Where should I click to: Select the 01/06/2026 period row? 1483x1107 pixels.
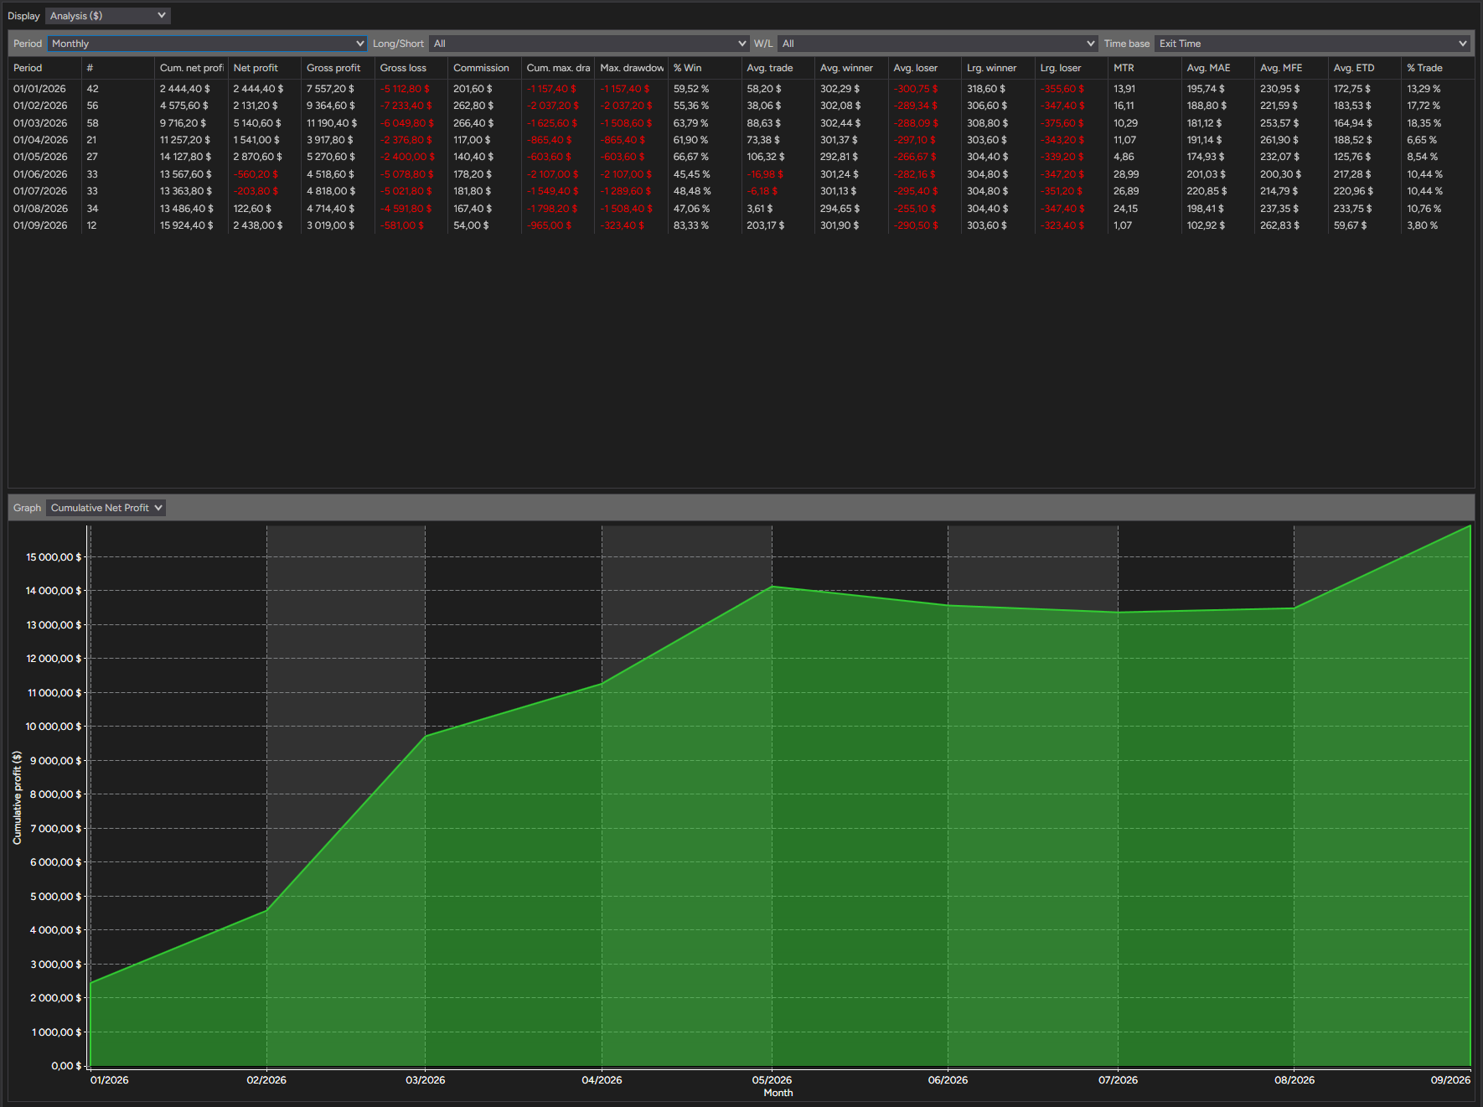741,174
